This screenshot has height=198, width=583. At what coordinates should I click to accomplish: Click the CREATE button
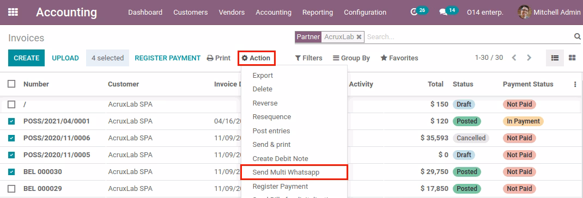[x=26, y=58]
